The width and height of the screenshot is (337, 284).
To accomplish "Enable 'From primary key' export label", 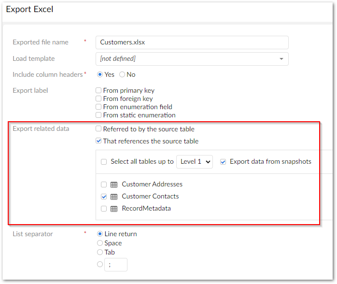I will pos(98,90).
